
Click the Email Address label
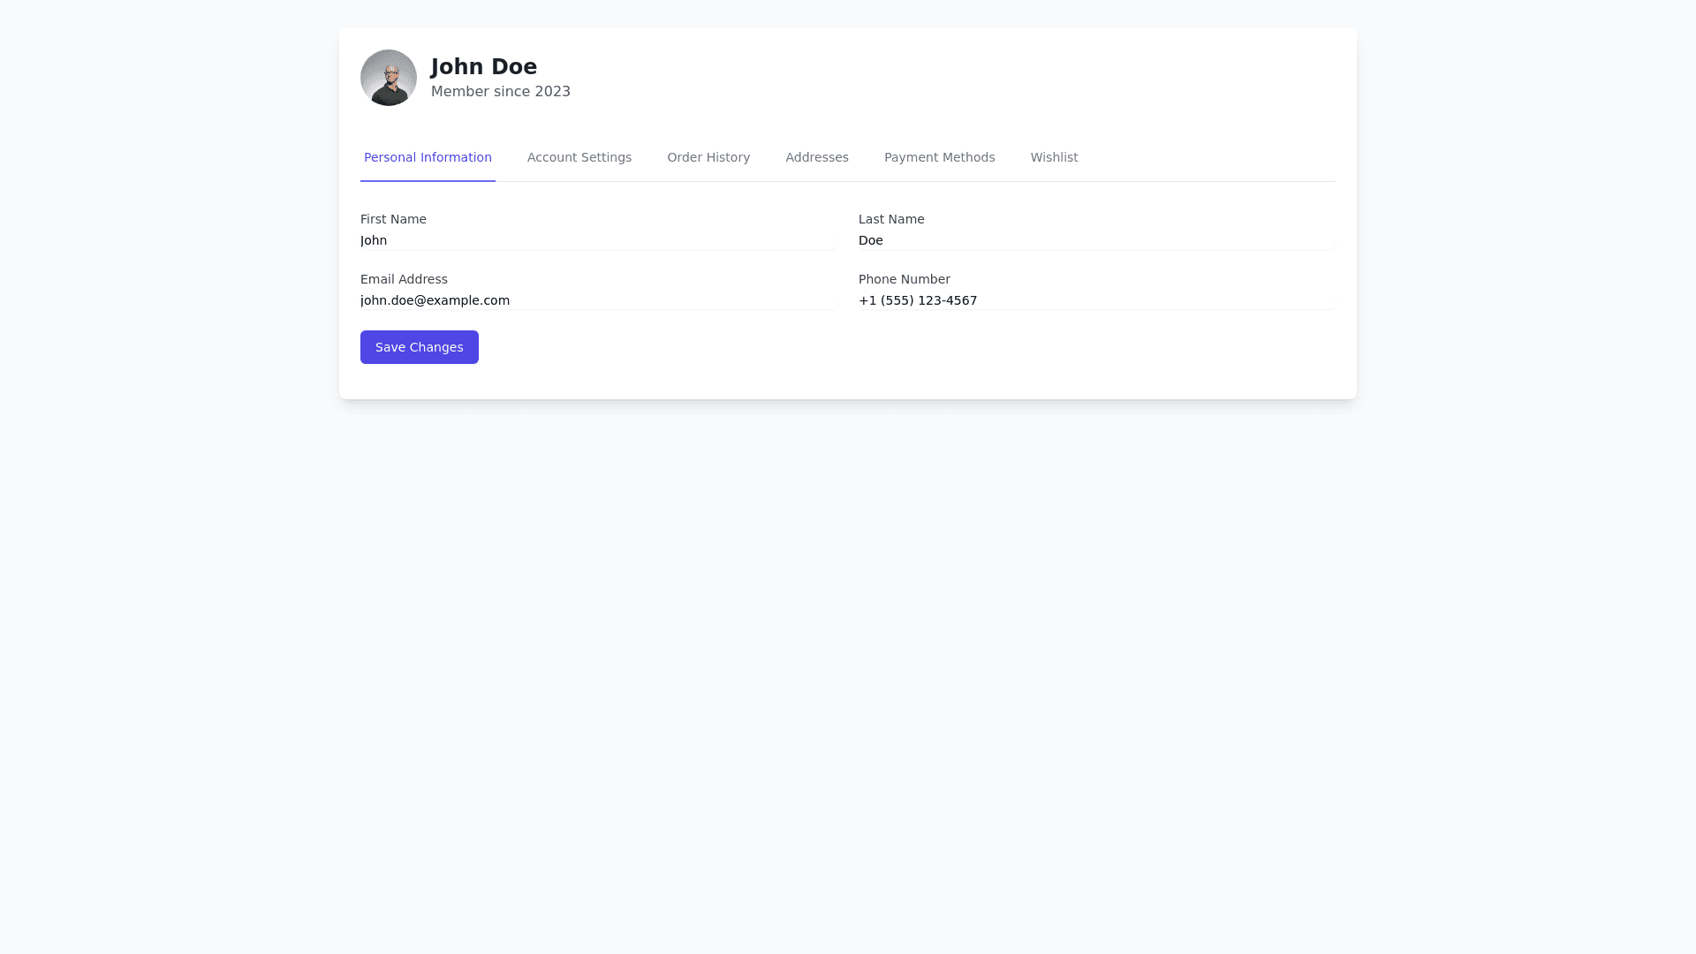(x=404, y=279)
